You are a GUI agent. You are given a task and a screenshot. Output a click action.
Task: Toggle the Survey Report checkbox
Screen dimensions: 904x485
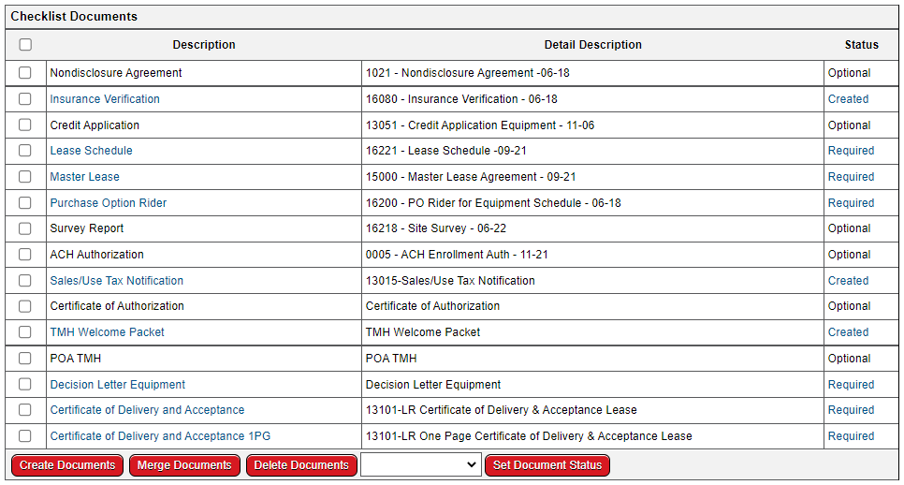coord(25,228)
